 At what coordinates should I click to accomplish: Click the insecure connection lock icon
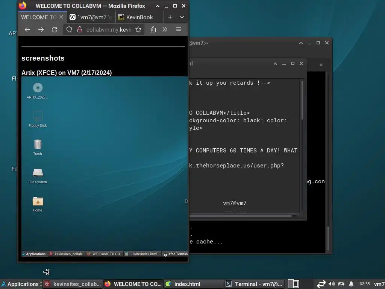80,30
